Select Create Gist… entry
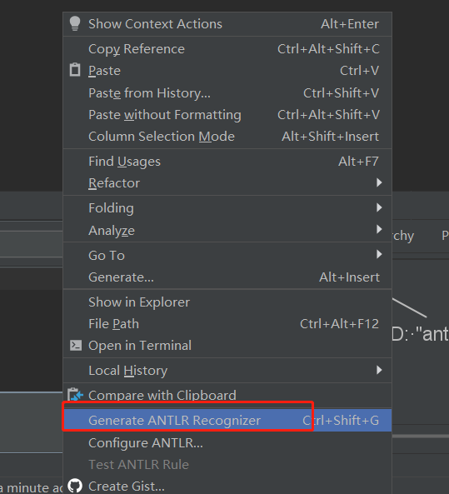This screenshot has width=449, height=494. (227, 487)
